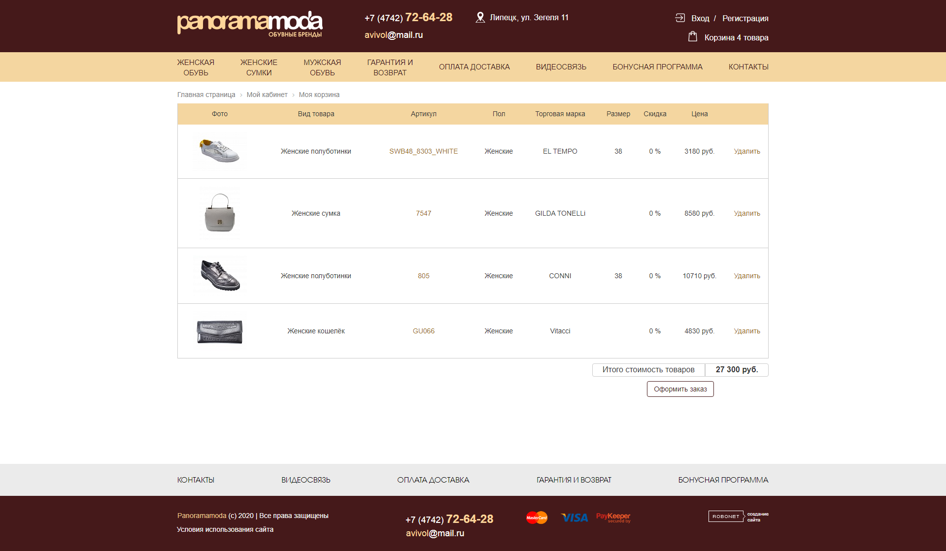Image resolution: width=946 pixels, height=551 pixels.
Task: Click the PayKeeper logo in the footer
Action: 613,518
